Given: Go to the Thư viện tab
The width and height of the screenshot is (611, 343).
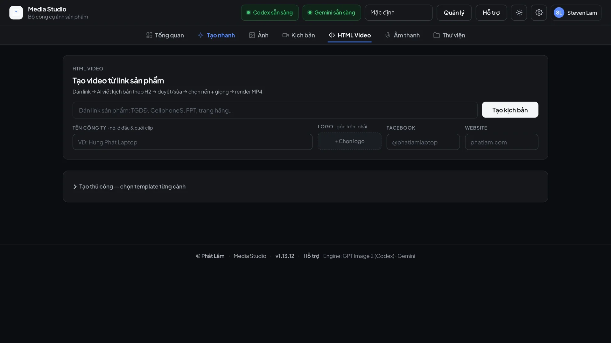Looking at the screenshot, I should point(449,35).
